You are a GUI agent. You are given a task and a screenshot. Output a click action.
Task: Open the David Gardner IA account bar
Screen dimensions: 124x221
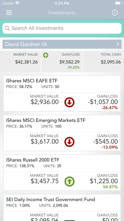(62, 44)
